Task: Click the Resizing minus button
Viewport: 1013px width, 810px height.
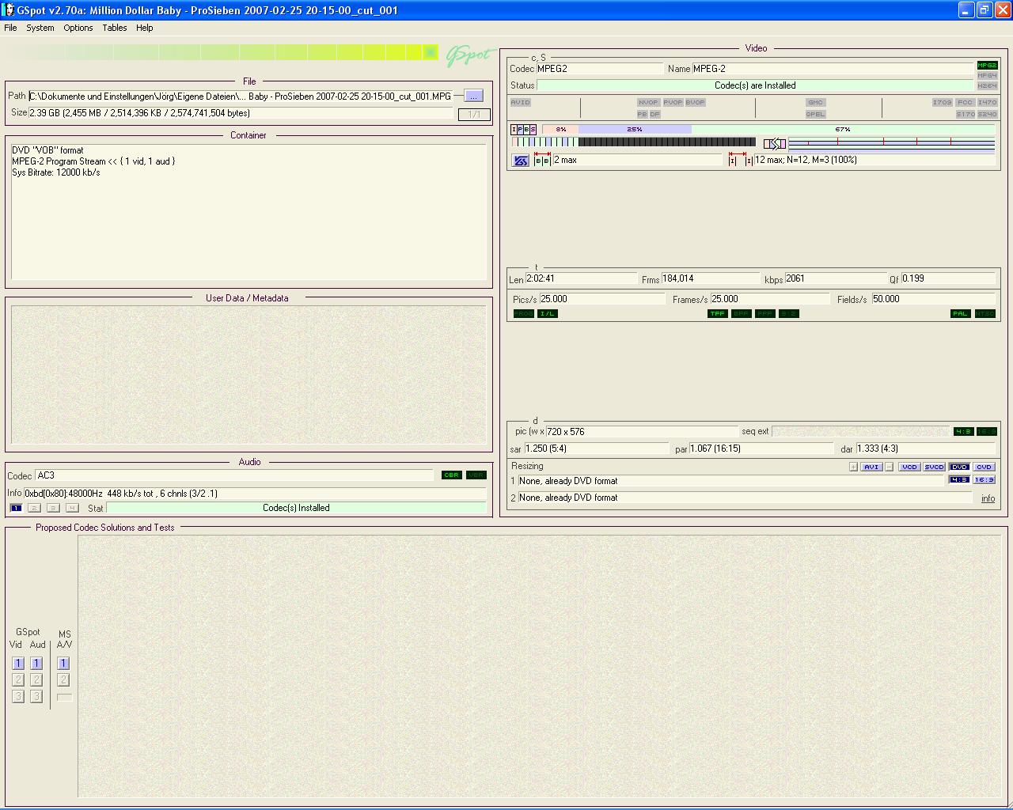Action: point(890,467)
